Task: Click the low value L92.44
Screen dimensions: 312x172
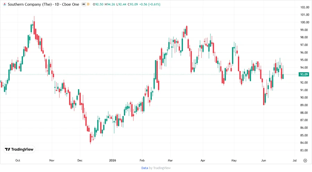Action: click(121, 4)
